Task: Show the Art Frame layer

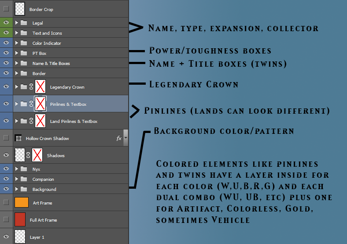Action: pos(6,202)
